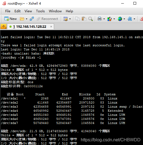Click the Blocks column header
Viewport: 143px width, 145px height.
85,94
